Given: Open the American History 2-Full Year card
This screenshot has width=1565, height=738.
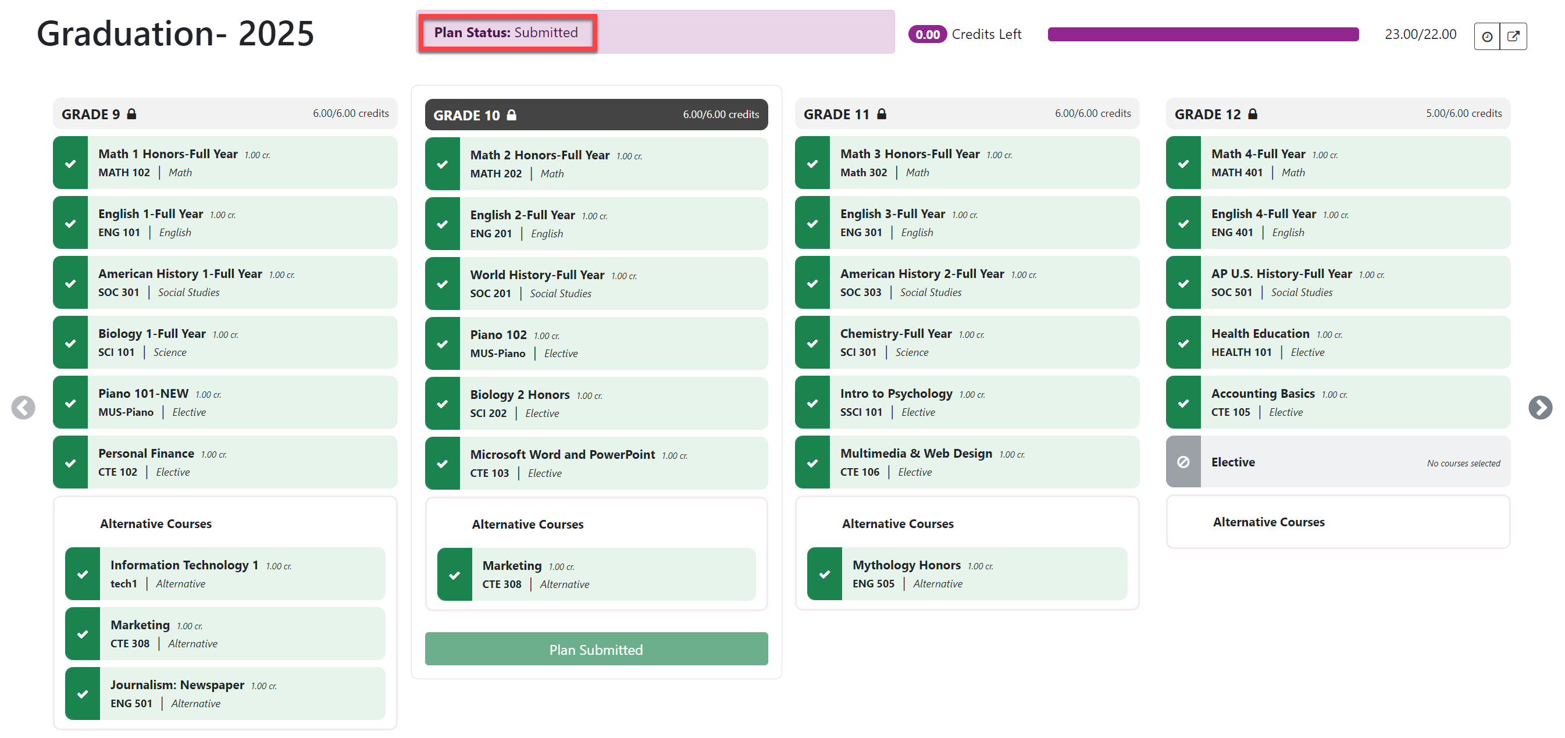Looking at the screenshot, I should click(x=967, y=283).
